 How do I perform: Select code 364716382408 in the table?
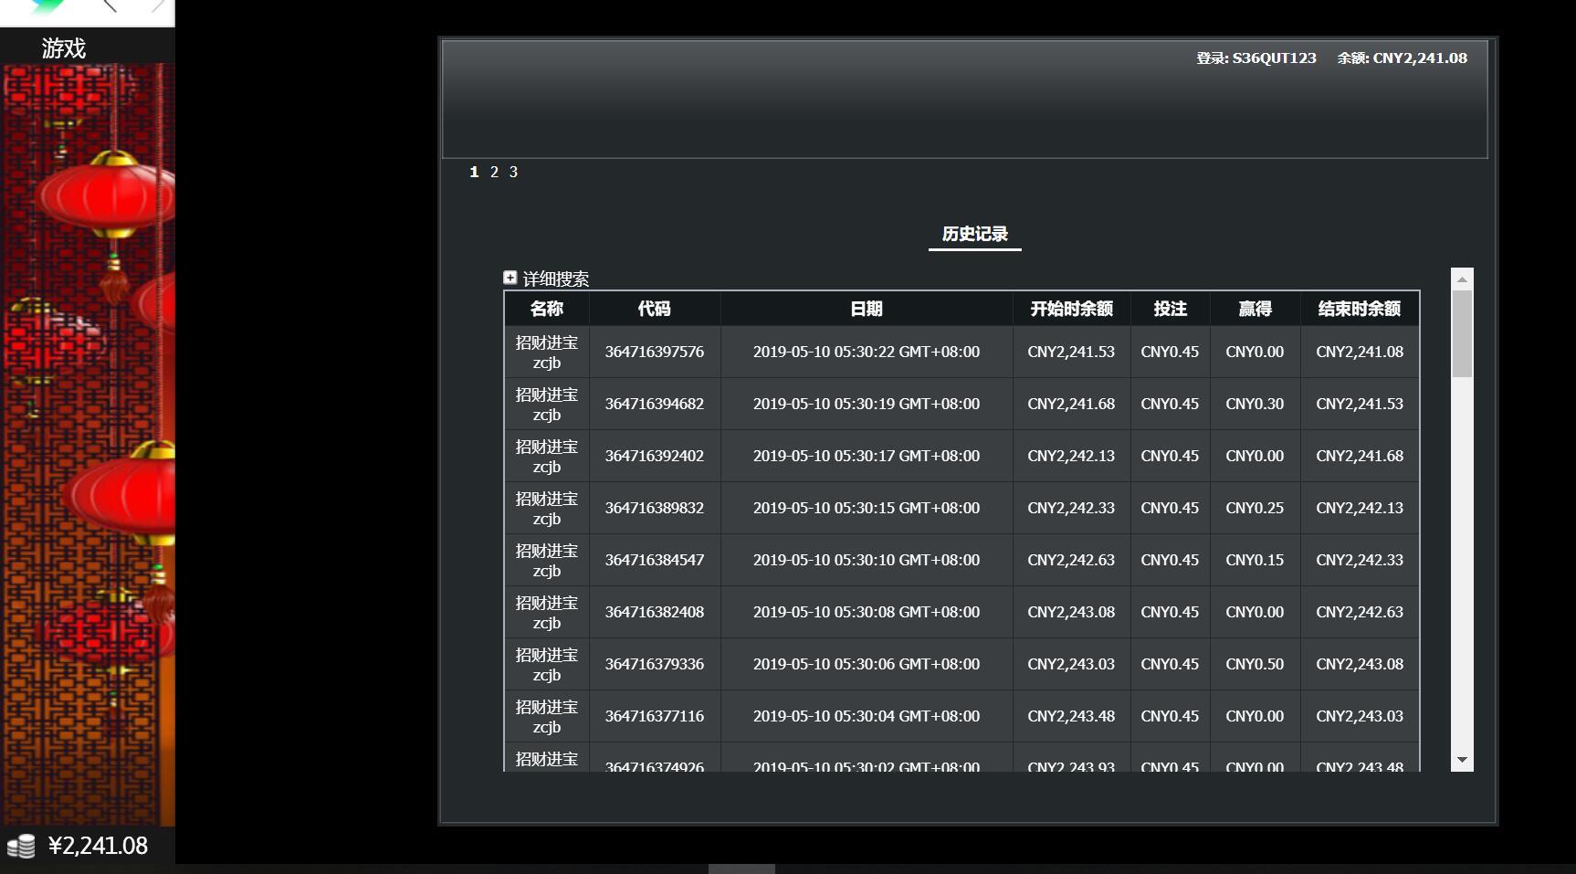click(655, 612)
